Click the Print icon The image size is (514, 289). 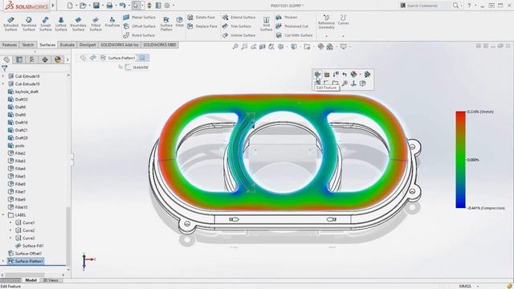[109, 6]
